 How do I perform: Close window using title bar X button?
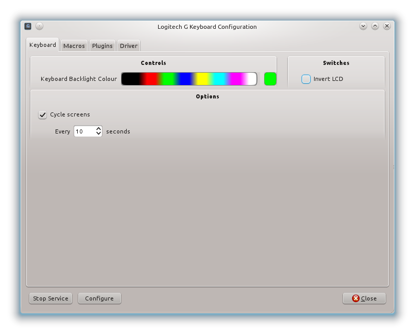pyautogui.click(x=387, y=26)
